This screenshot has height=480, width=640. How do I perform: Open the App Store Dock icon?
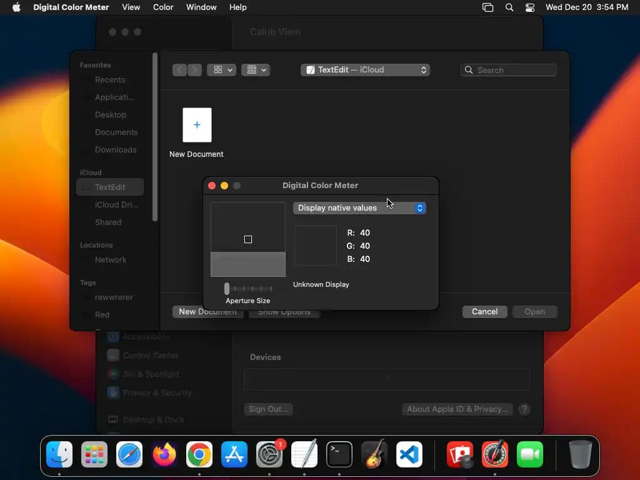(234, 454)
